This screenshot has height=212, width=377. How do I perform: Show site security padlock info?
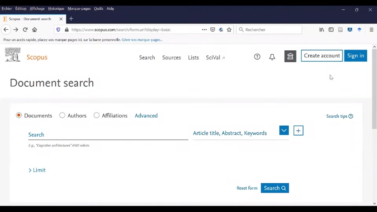click(66, 30)
